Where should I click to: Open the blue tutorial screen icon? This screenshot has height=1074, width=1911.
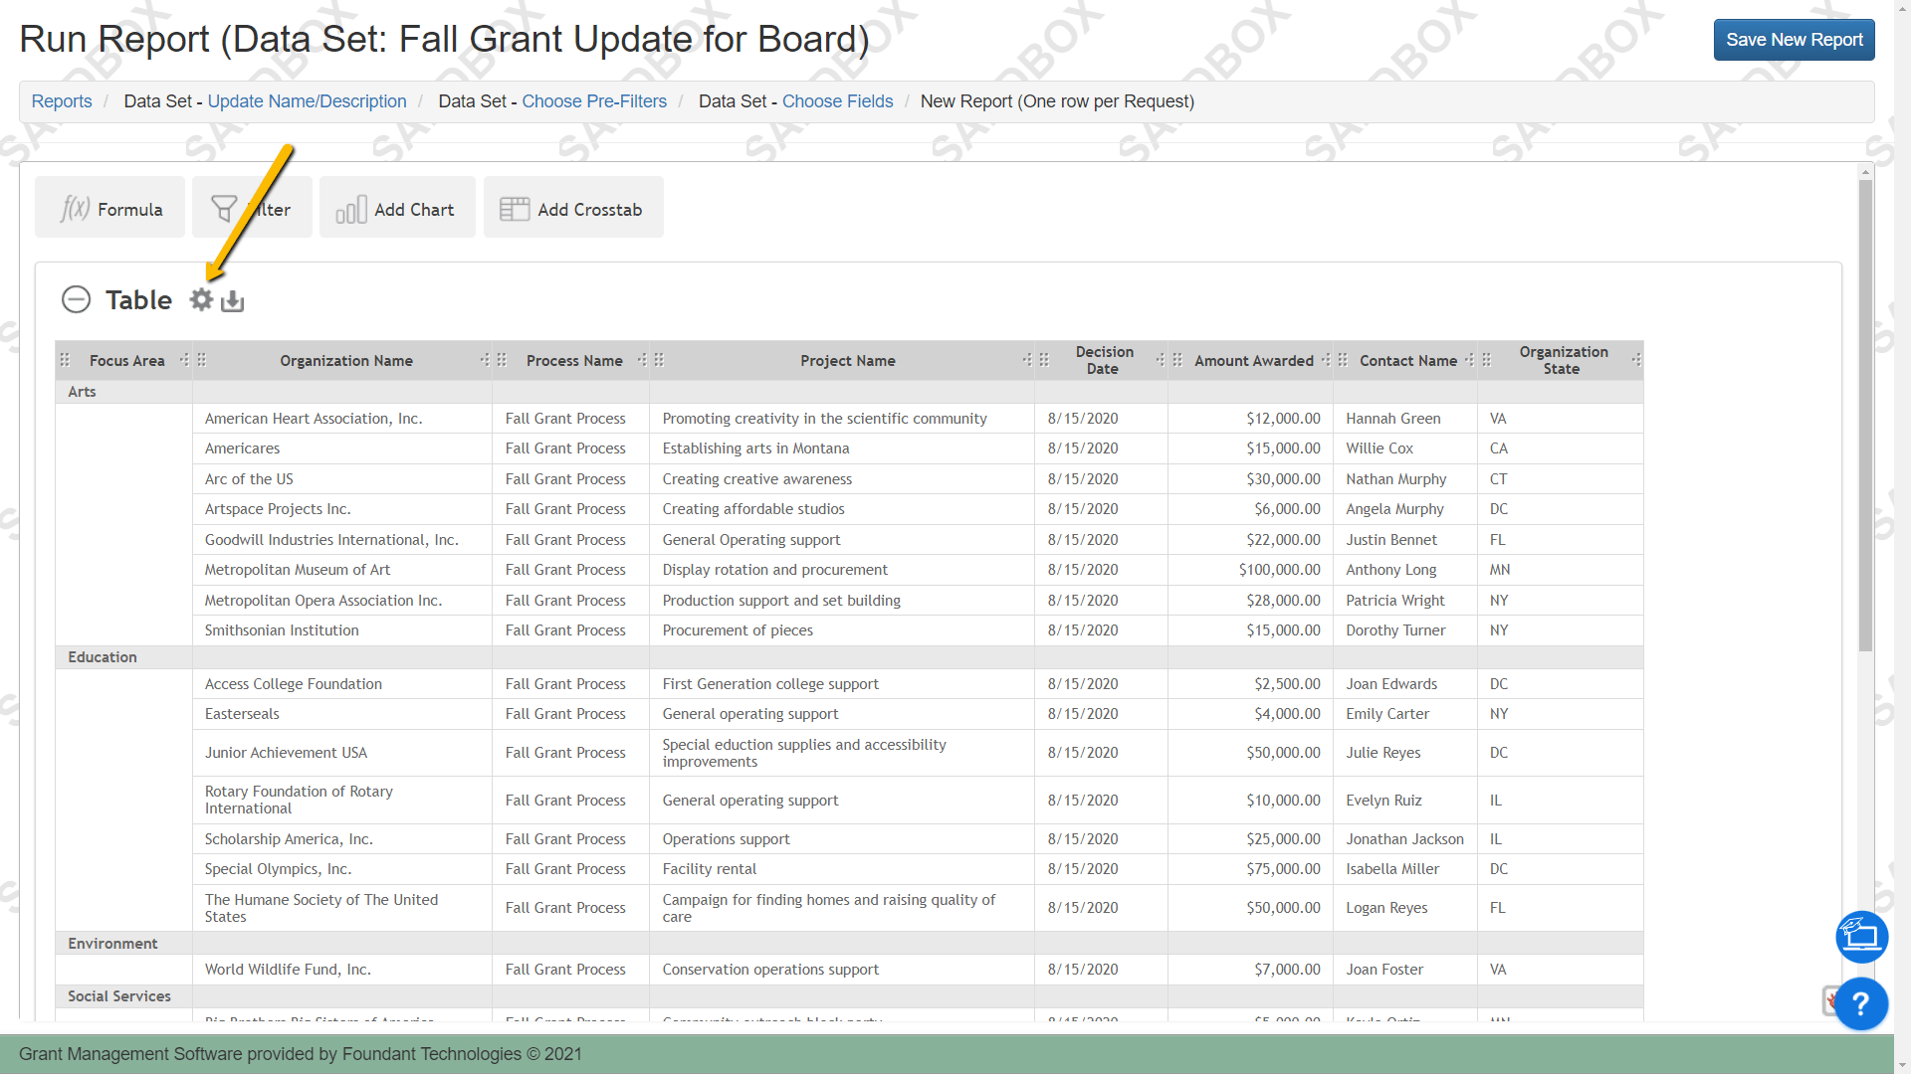tap(1861, 936)
